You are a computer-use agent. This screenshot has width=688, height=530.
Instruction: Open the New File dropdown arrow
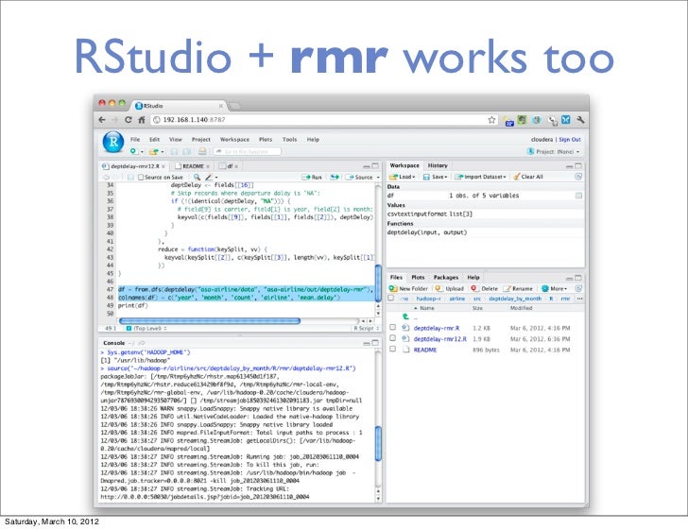[x=142, y=152]
